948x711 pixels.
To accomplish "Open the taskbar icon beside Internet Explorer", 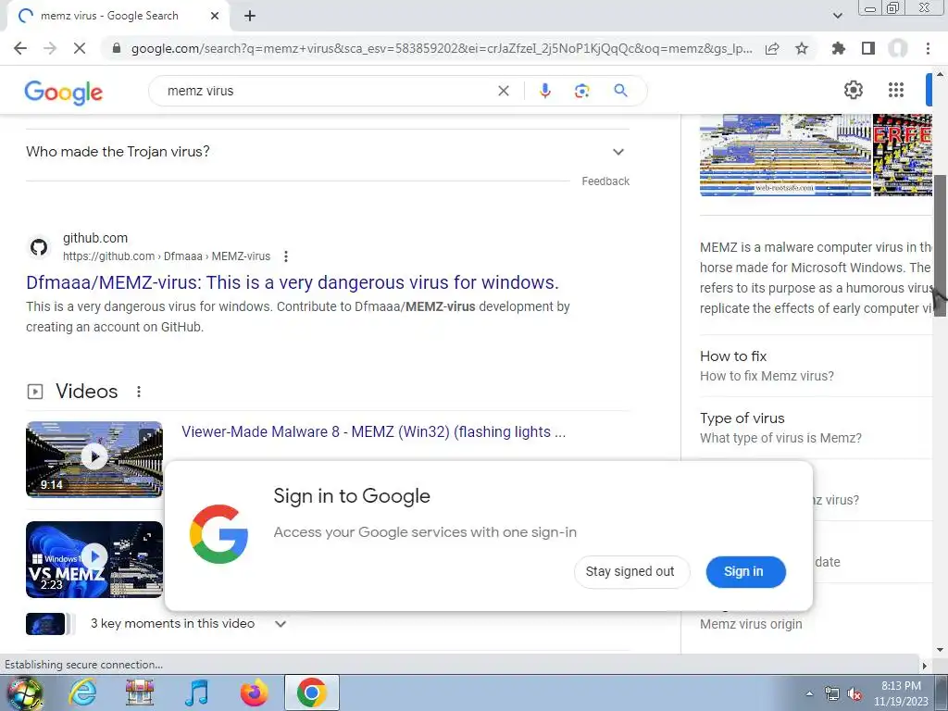I will coord(140,692).
